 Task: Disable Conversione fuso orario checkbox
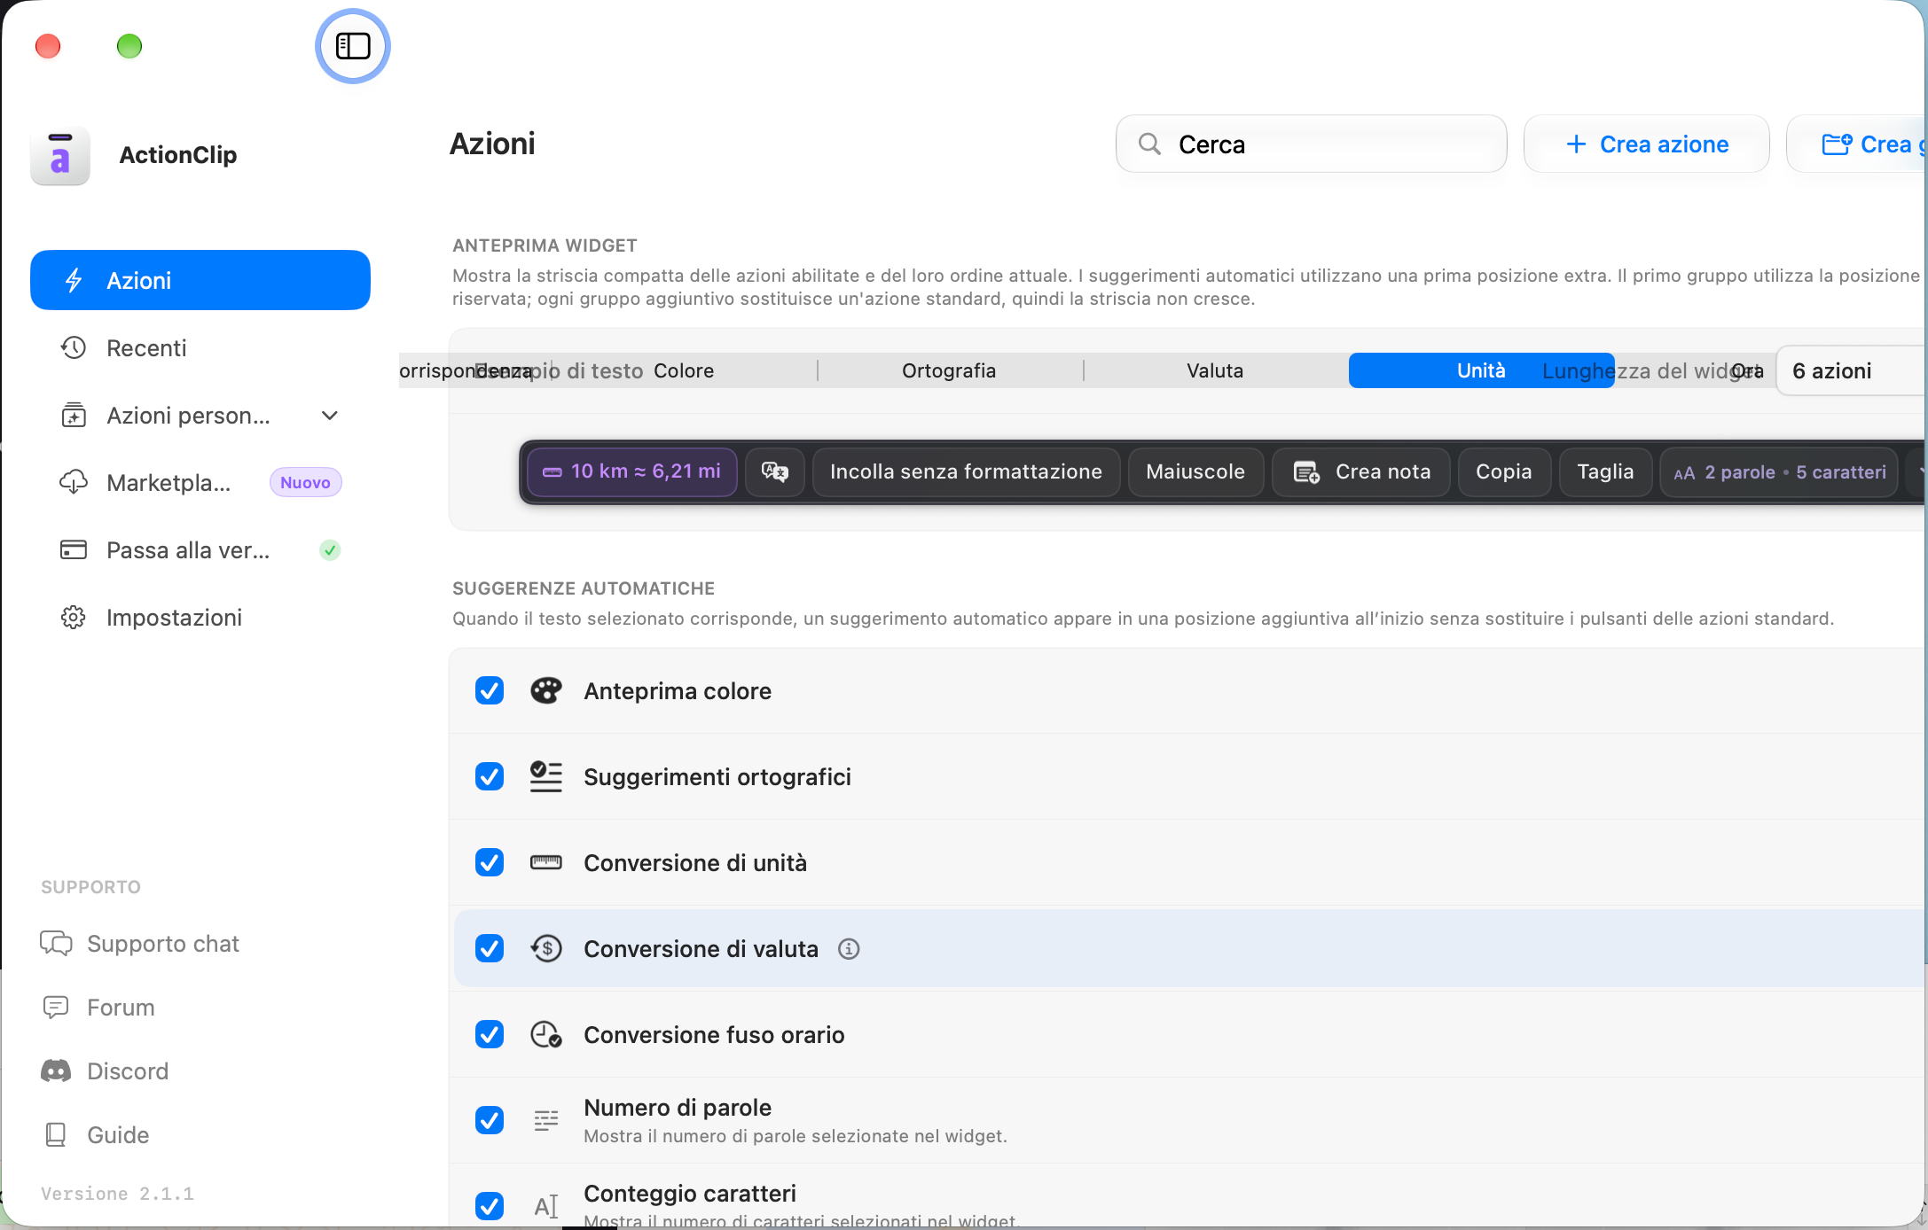tap(490, 1034)
